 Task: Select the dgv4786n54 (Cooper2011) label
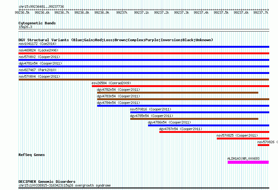(x=169, y=122)
